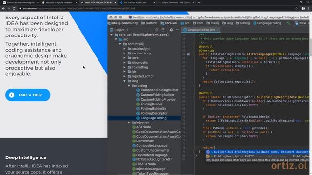Screen dimensions: 312x175
Task: Click the platform breadcrumb
Action: pos(150,23)
